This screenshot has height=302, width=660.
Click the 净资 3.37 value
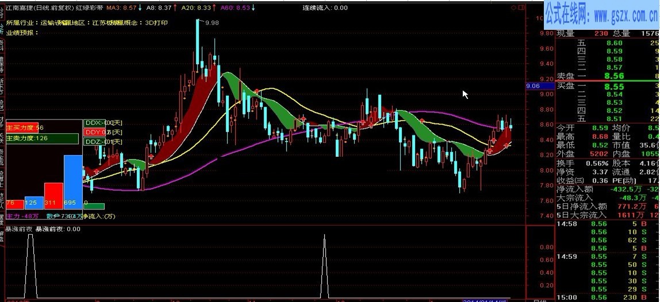click(x=600, y=172)
